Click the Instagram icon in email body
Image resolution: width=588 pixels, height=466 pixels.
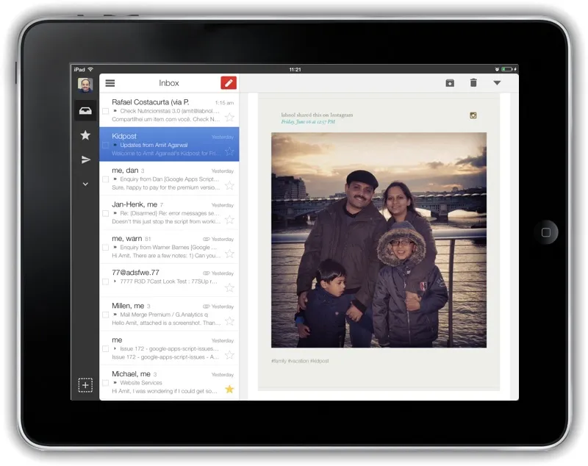(x=473, y=115)
